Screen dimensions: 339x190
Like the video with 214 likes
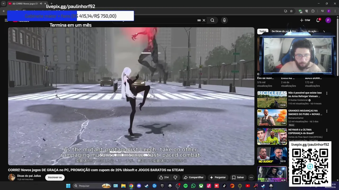tap(164, 177)
